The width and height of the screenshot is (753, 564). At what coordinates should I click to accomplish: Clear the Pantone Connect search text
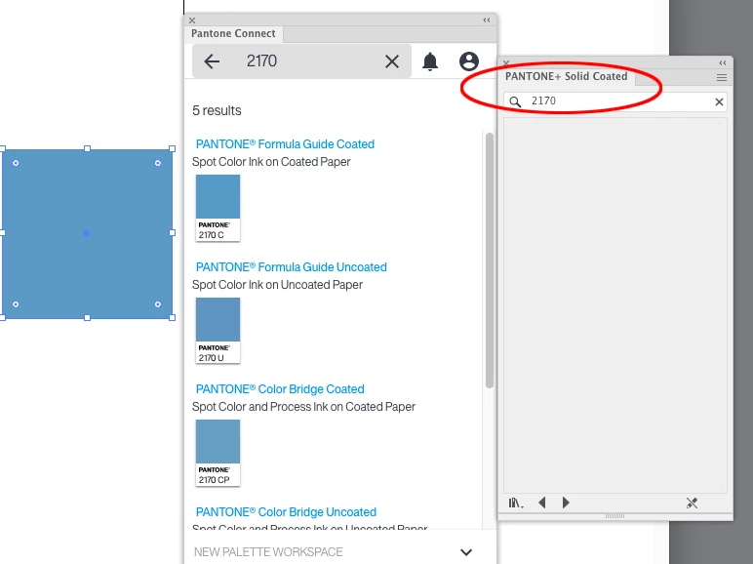point(392,61)
